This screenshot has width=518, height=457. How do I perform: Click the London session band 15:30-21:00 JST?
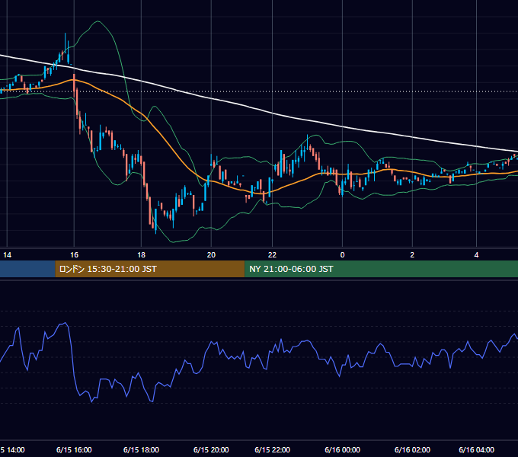point(149,269)
